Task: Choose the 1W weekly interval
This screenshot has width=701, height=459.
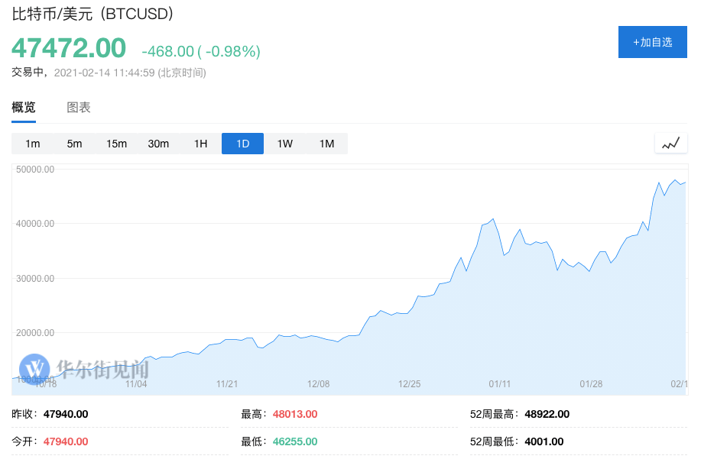Action: [x=285, y=144]
